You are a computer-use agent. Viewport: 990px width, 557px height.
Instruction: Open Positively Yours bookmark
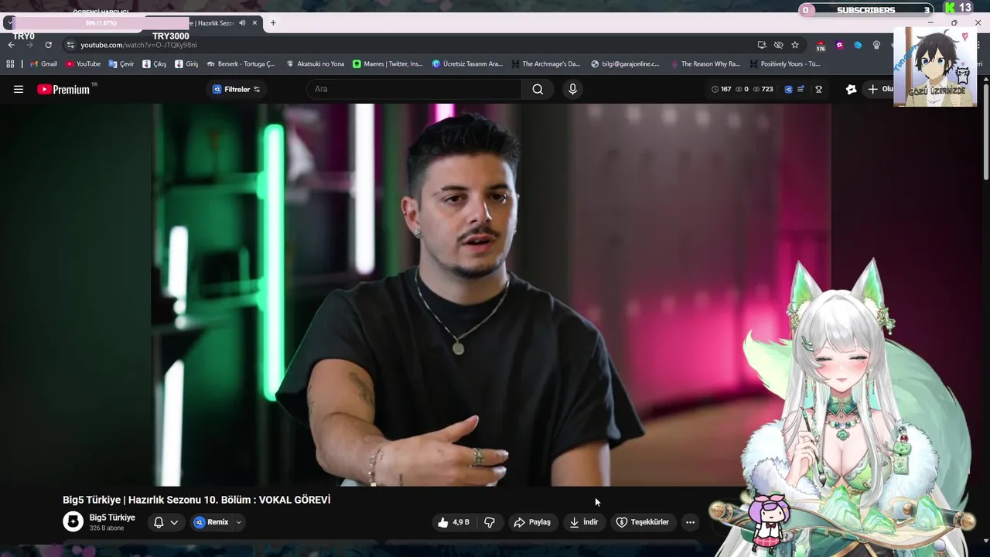click(x=785, y=64)
